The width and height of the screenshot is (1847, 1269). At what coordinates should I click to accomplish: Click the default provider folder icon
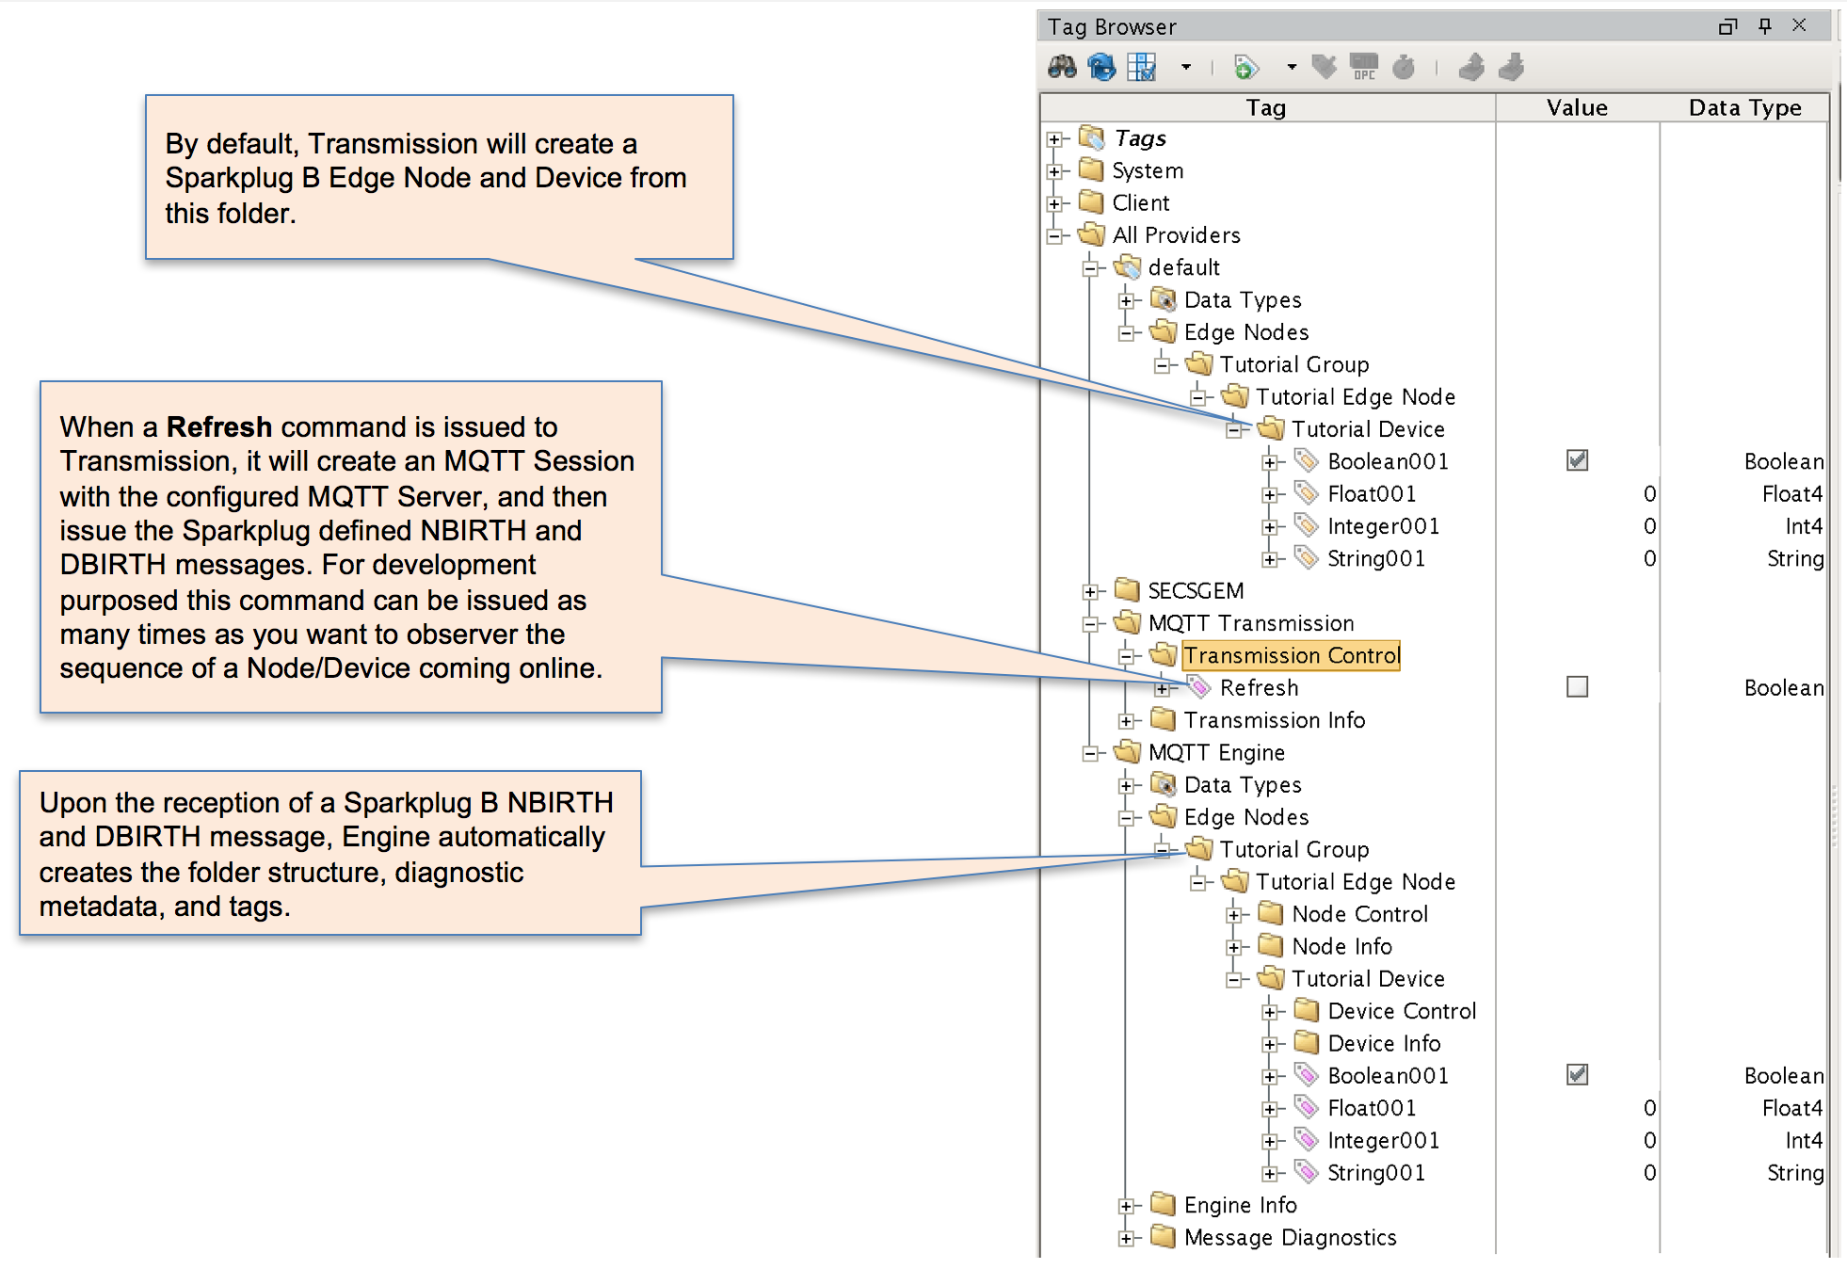tap(1128, 267)
